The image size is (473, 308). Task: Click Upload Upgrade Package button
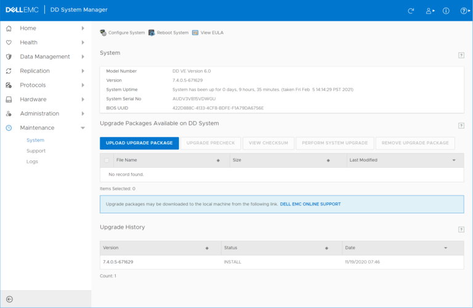[x=139, y=143]
